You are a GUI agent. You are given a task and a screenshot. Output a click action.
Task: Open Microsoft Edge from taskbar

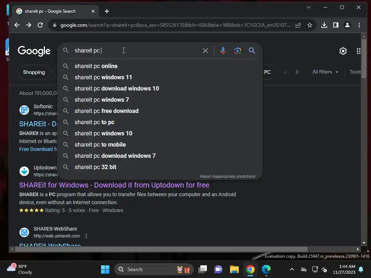(266, 269)
